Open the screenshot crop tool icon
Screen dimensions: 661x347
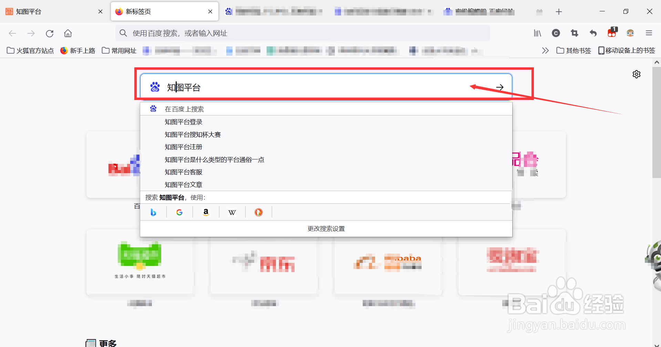pyautogui.click(x=575, y=33)
